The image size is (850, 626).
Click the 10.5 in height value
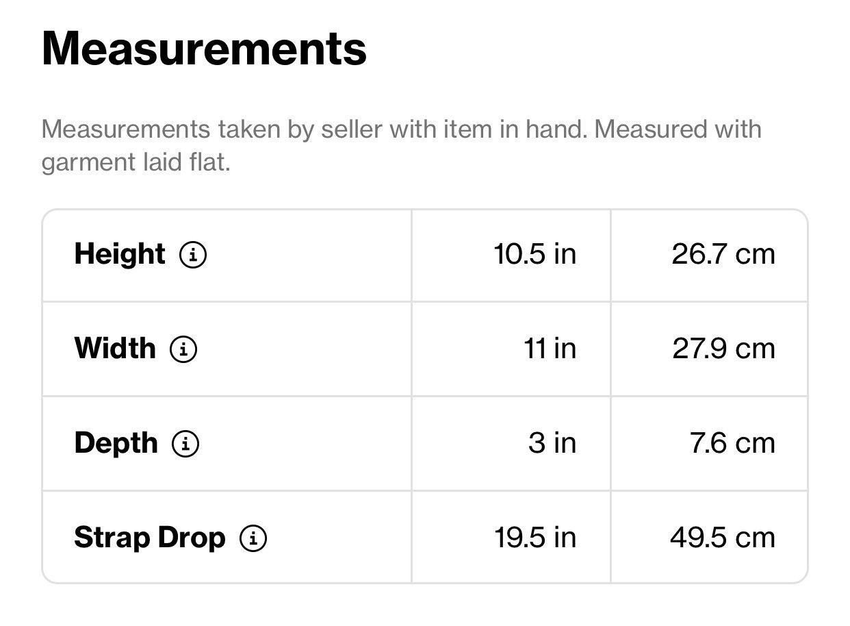coord(535,254)
